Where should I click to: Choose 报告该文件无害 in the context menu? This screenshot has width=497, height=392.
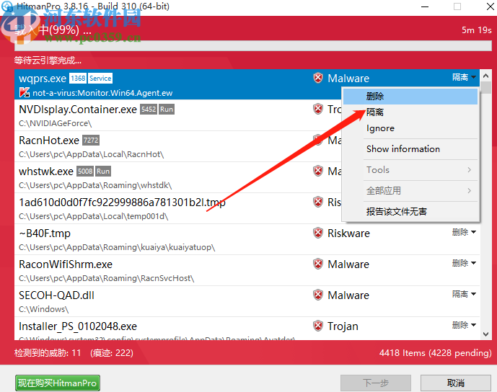pyautogui.click(x=410, y=212)
